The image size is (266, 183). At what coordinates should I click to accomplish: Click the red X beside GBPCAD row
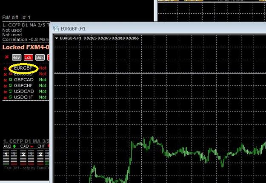5,81
